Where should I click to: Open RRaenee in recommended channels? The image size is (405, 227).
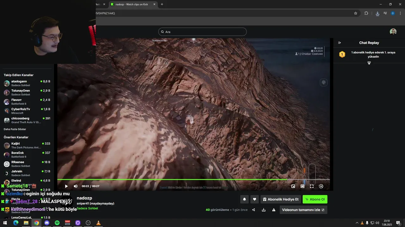tap(27, 164)
